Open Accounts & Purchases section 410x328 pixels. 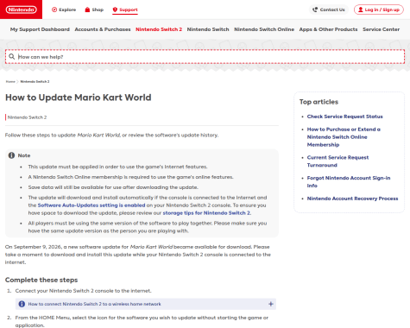(x=103, y=29)
